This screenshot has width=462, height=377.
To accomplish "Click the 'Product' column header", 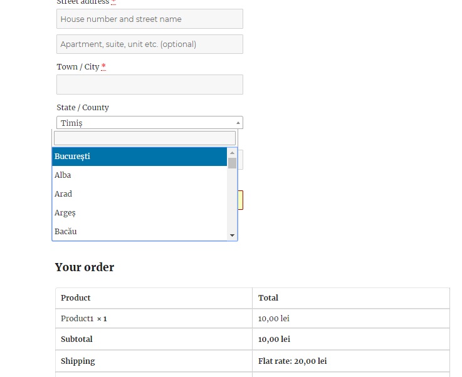I will point(76,298).
